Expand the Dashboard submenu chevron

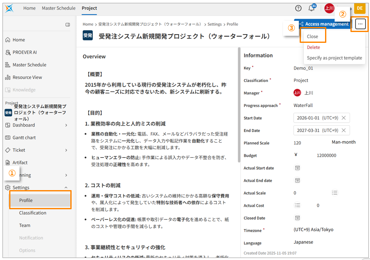66,125
